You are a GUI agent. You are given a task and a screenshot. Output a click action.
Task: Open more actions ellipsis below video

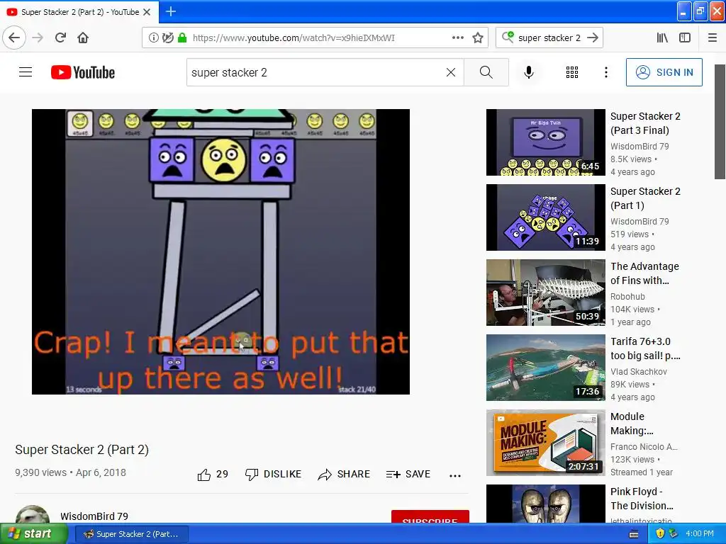click(x=455, y=475)
